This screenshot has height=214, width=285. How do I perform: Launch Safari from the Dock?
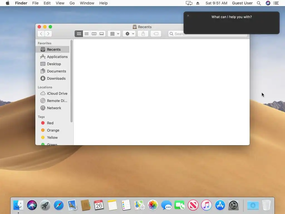point(59,205)
